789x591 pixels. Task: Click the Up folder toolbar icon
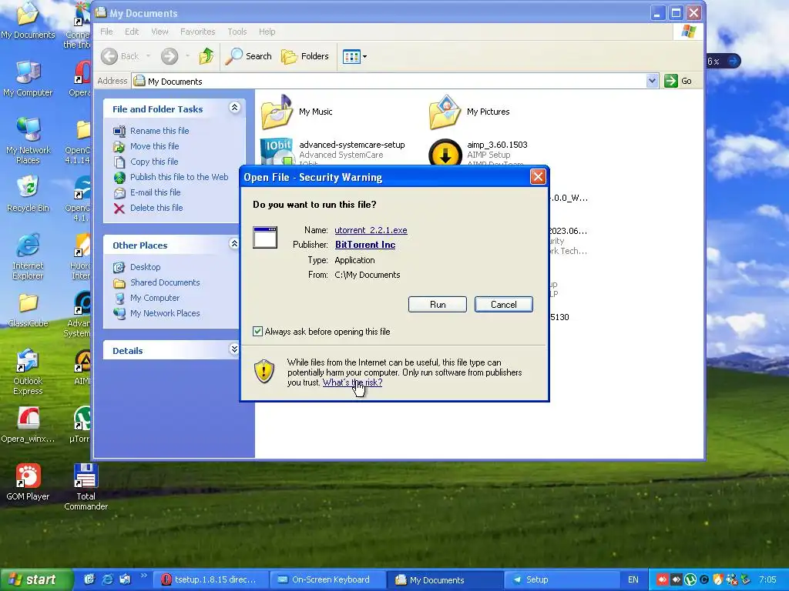[x=206, y=56]
